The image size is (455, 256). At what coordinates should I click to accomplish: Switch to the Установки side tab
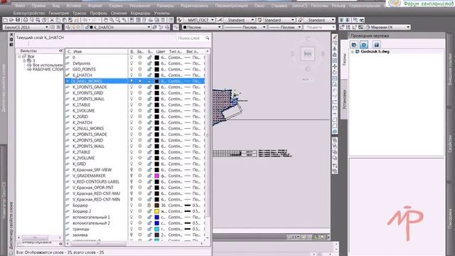click(344, 100)
